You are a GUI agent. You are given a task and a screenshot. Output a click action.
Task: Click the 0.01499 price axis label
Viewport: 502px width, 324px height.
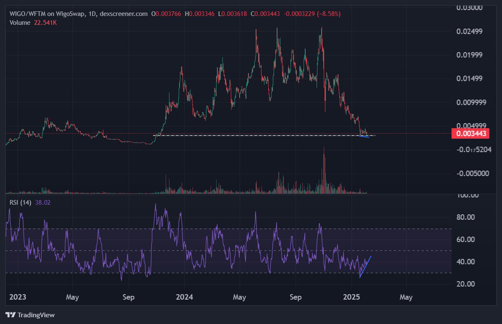click(x=469, y=79)
